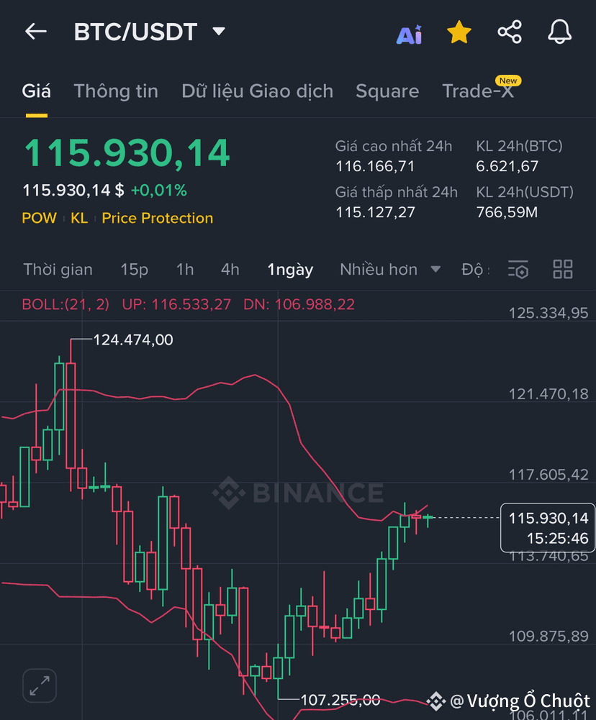Tap the Price Protection label
This screenshot has width=596, height=720.
[x=157, y=218]
